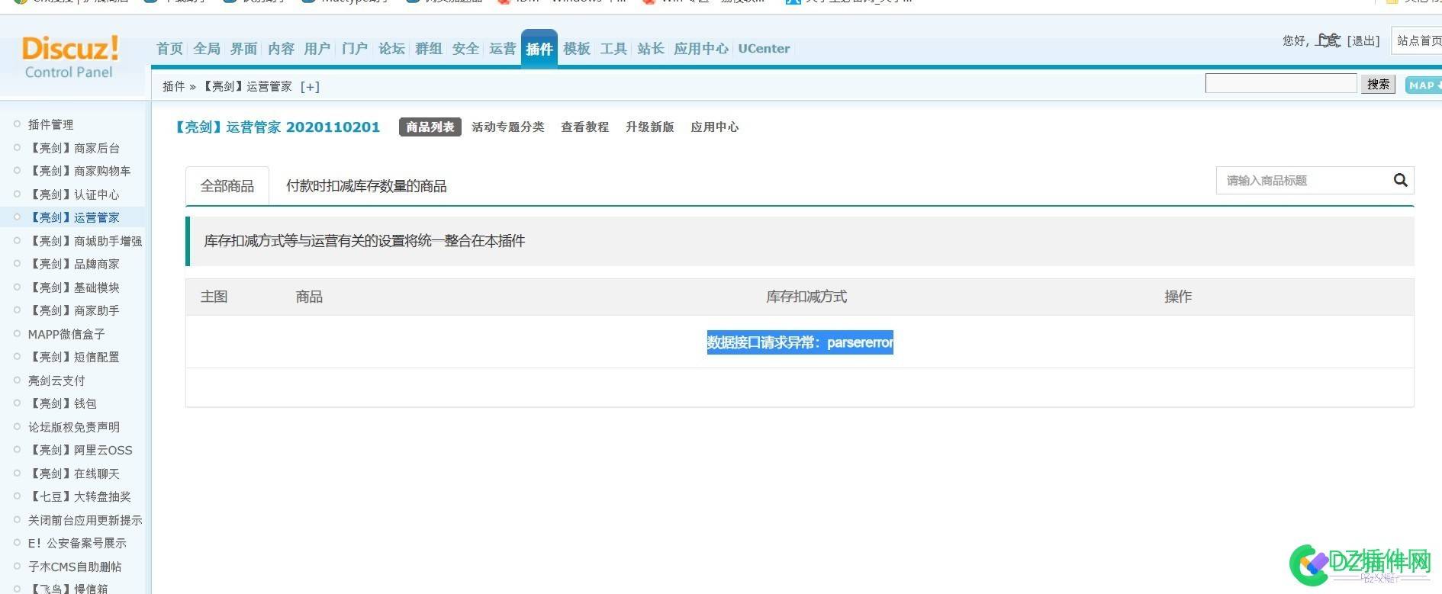Click the Discuz! Control Panel logo

tap(69, 57)
